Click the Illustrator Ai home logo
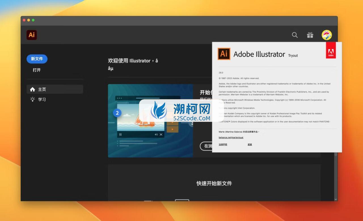Screen dimensions: 363x221 pos(32,35)
